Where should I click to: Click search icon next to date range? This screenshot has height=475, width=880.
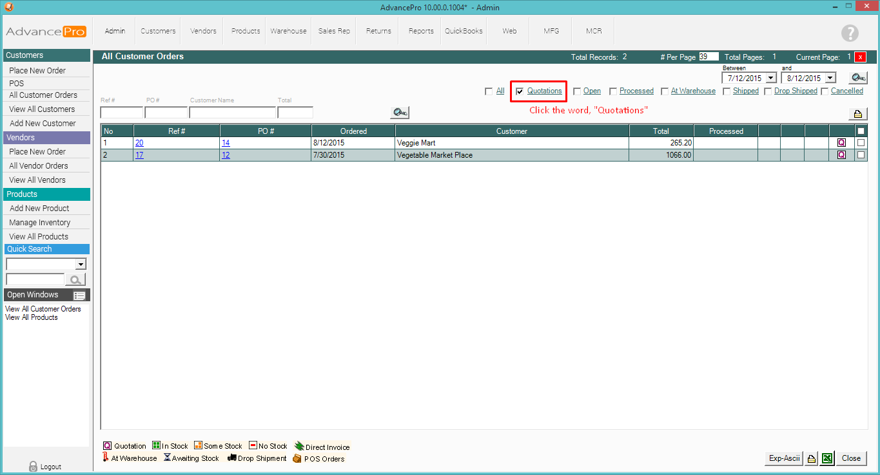click(857, 78)
